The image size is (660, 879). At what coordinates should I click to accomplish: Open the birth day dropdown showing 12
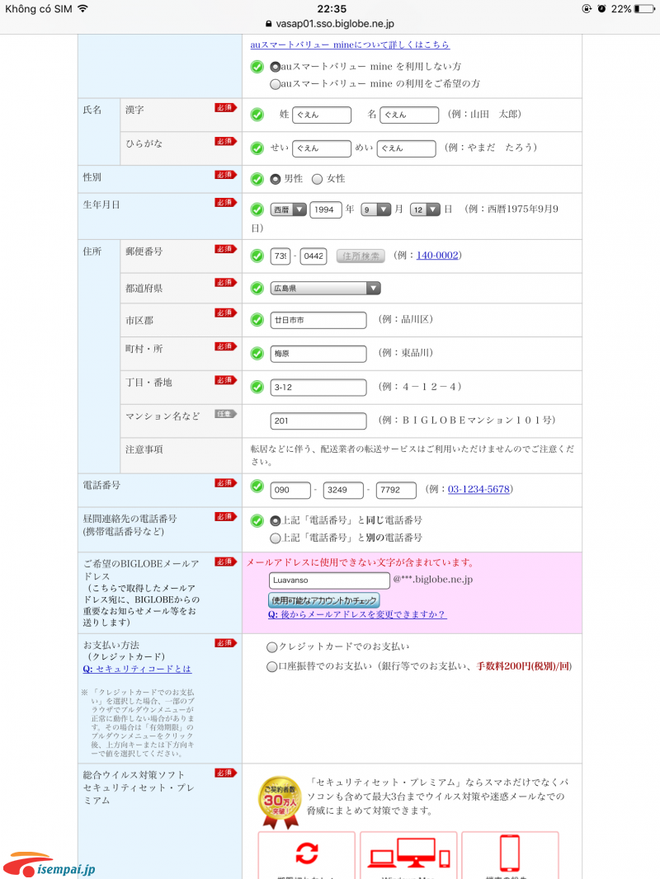click(x=425, y=209)
